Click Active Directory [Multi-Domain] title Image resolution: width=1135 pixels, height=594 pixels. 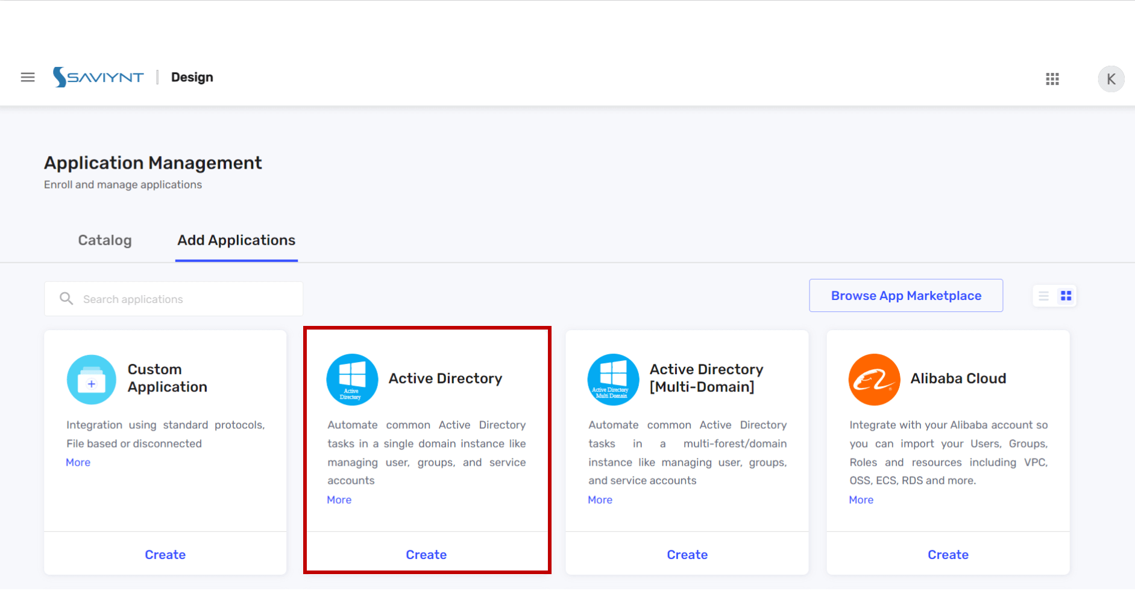(x=706, y=378)
